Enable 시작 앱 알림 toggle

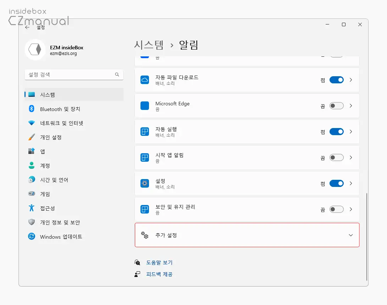tap(336, 157)
